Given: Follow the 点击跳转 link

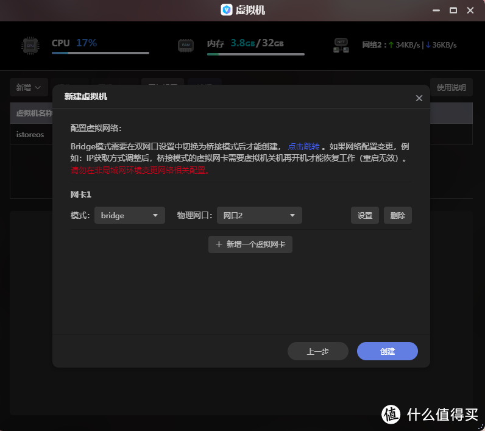Looking at the screenshot, I should click(303, 146).
